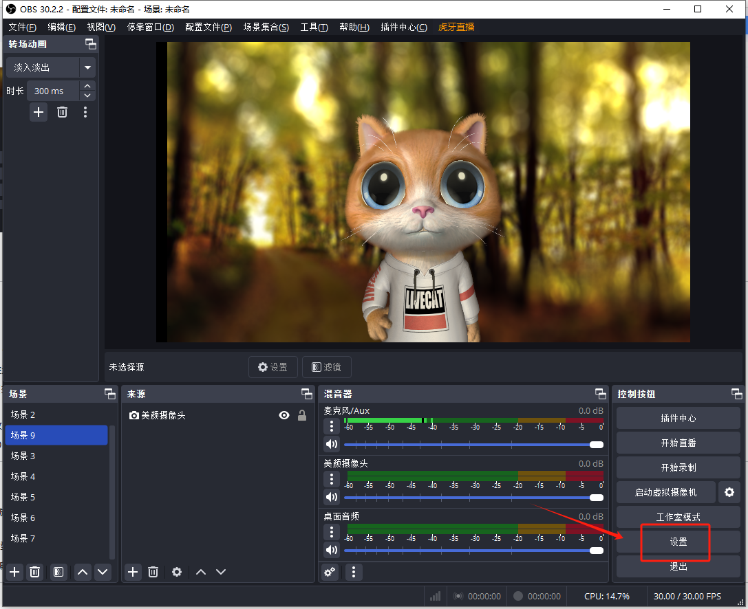Remove selected scene with trash icon
This screenshot has width=748, height=609.
click(x=35, y=572)
